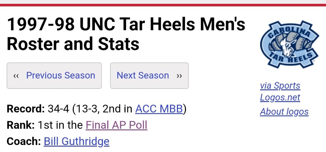
Task: Click the "Roster and Stats" heading line
Action: [73, 44]
